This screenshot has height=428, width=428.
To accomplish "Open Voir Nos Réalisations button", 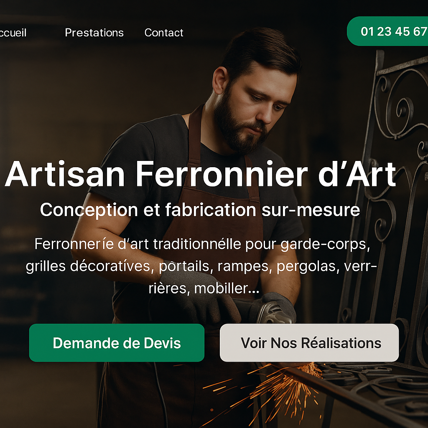I will point(309,343).
